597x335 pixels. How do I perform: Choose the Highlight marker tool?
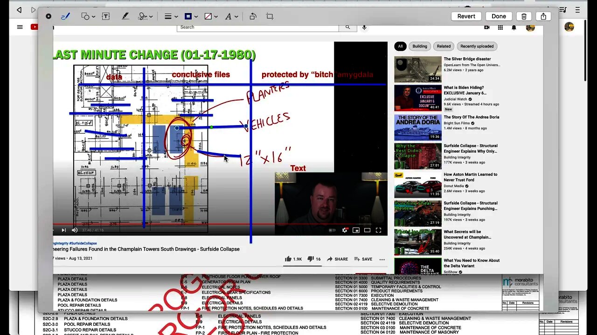point(125,16)
